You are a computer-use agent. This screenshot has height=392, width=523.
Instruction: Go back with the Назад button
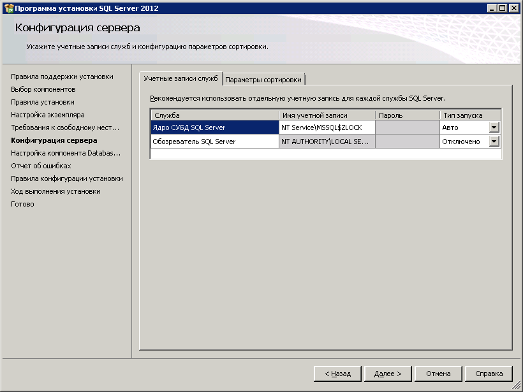337,374
